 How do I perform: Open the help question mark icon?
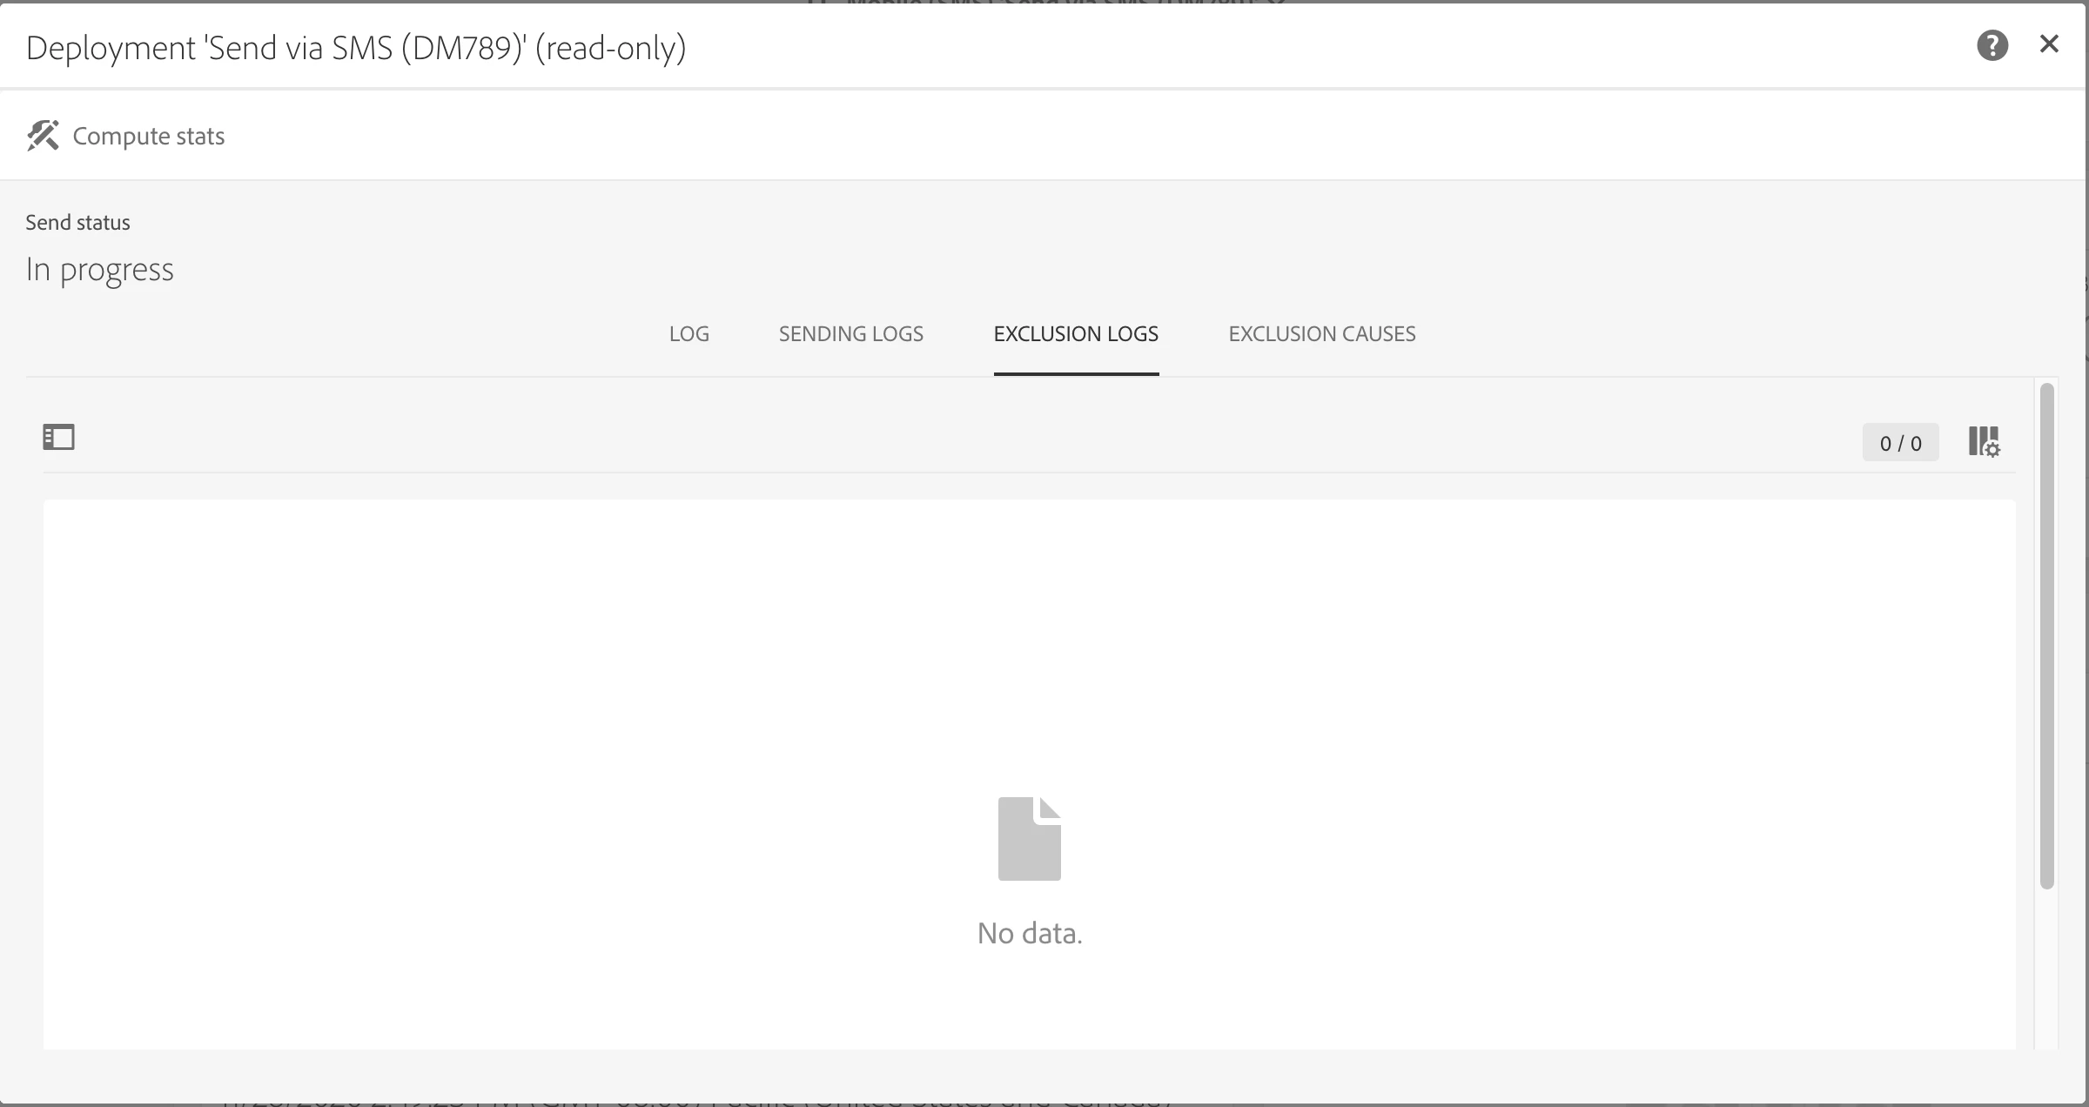[1992, 45]
